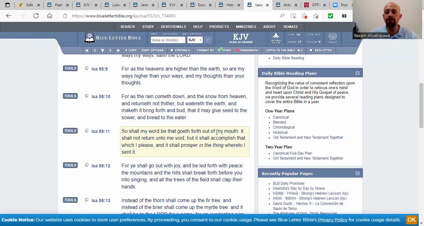Click the green checkmark extension icon

(331, 16)
